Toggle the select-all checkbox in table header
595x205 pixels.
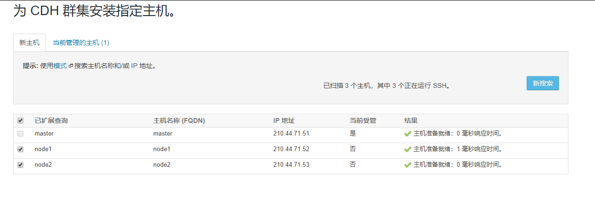(x=20, y=121)
